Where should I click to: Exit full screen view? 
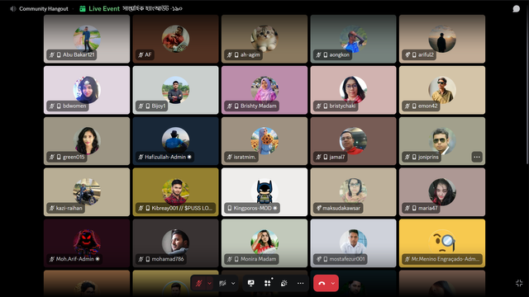(x=519, y=283)
